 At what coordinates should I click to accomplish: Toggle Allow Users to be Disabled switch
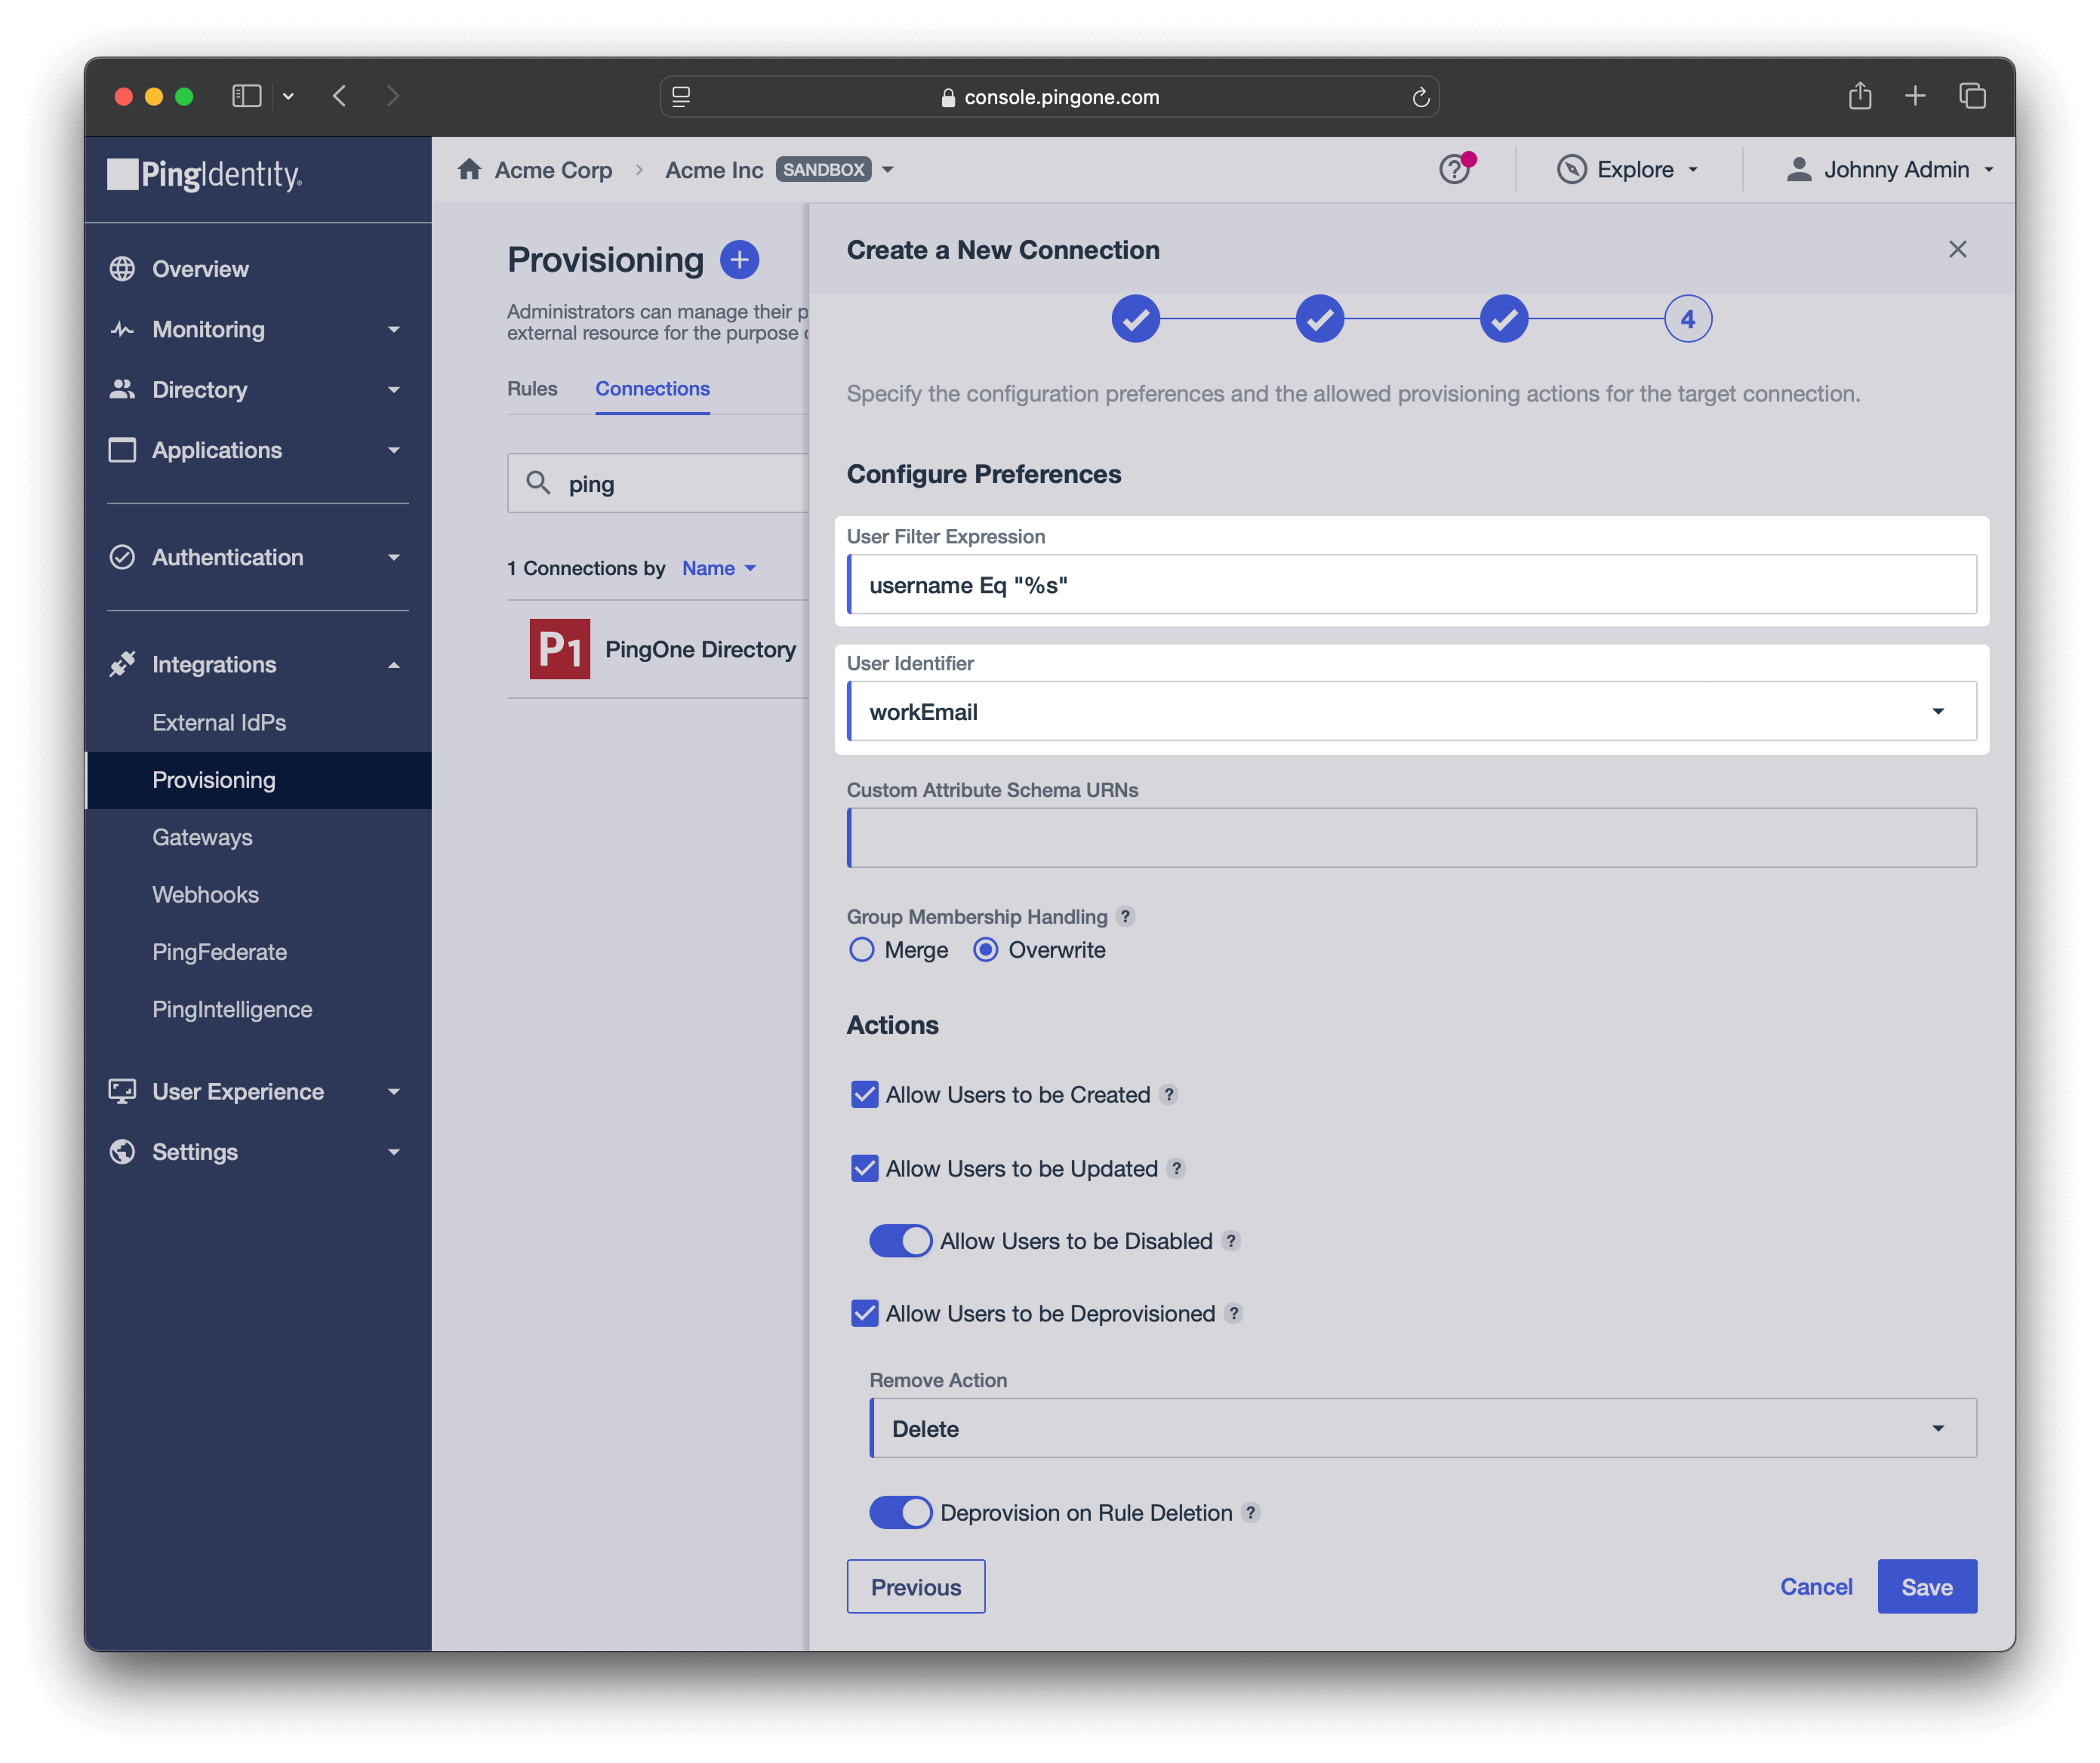coord(900,1241)
